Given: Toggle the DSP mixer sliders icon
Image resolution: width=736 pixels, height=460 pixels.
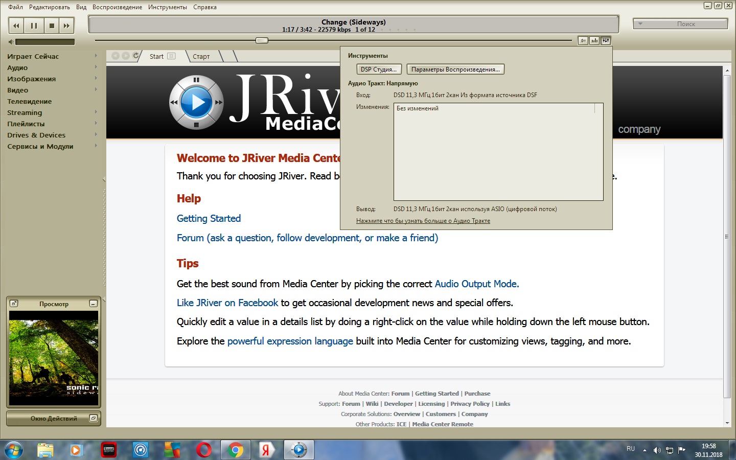Looking at the screenshot, I should pyautogui.click(x=606, y=41).
